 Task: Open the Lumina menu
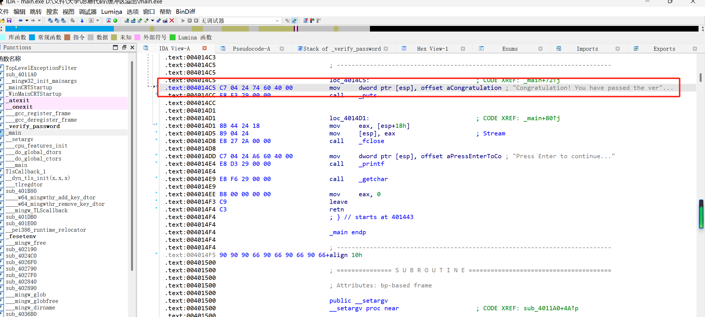tap(112, 12)
